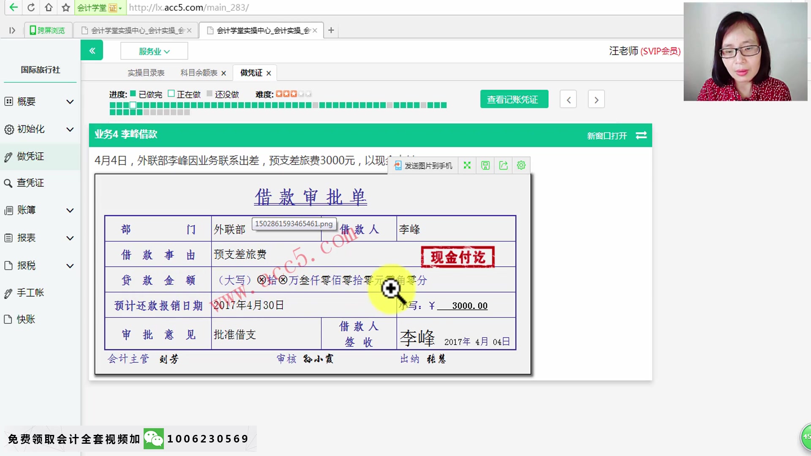The height and width of the screenshot is (456, 811).
Task: Click the 跨屏浏览 cross-screen browsing icon
Action: point(47,30)
